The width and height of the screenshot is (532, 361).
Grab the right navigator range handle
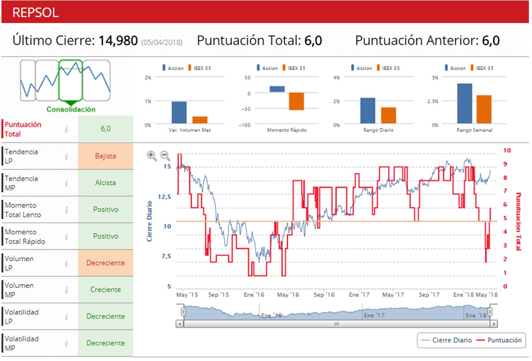[490, 312]
